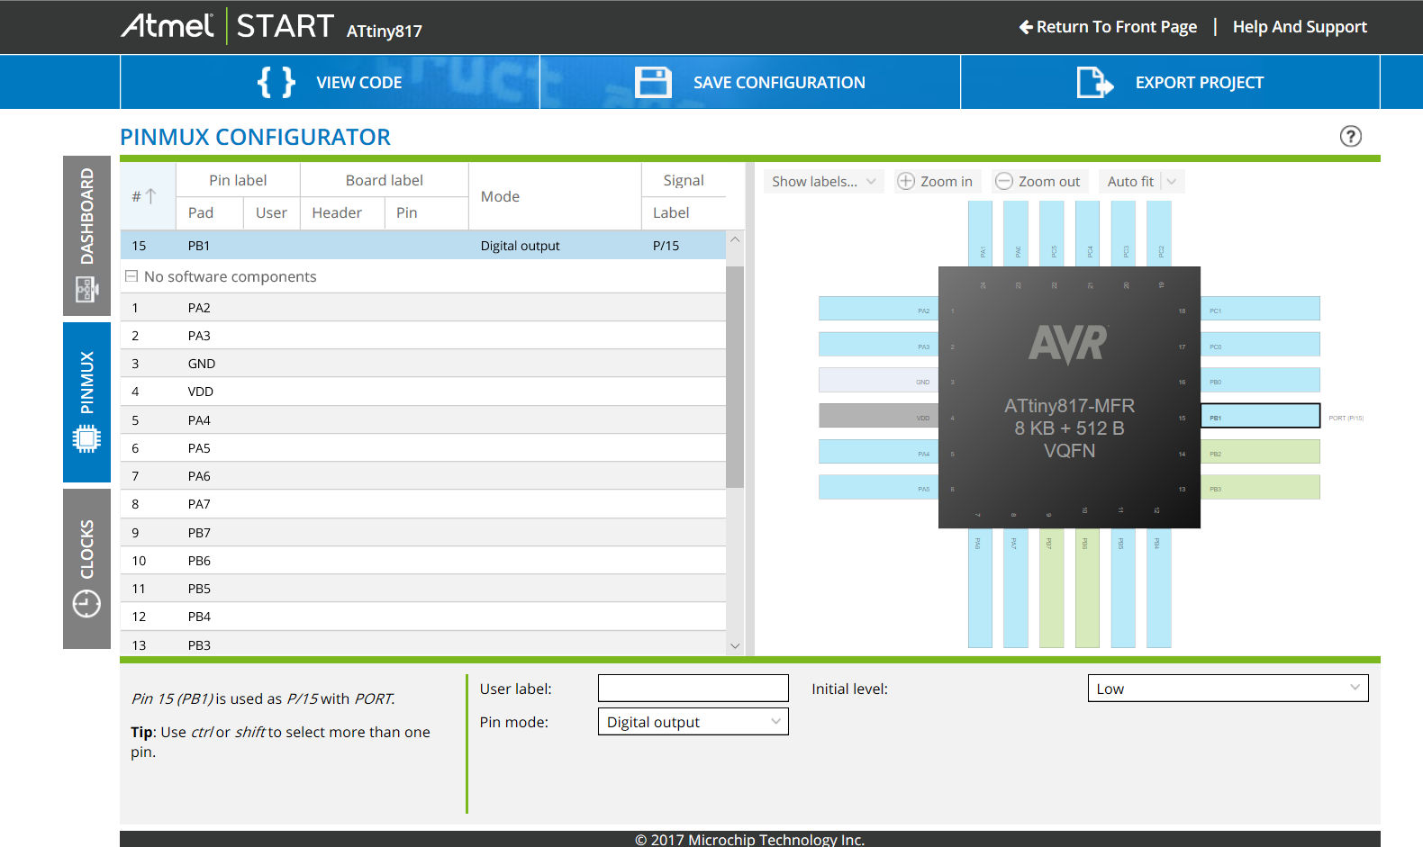Click the Mode column header
The image size is (1423, 847).
(555, 196)
